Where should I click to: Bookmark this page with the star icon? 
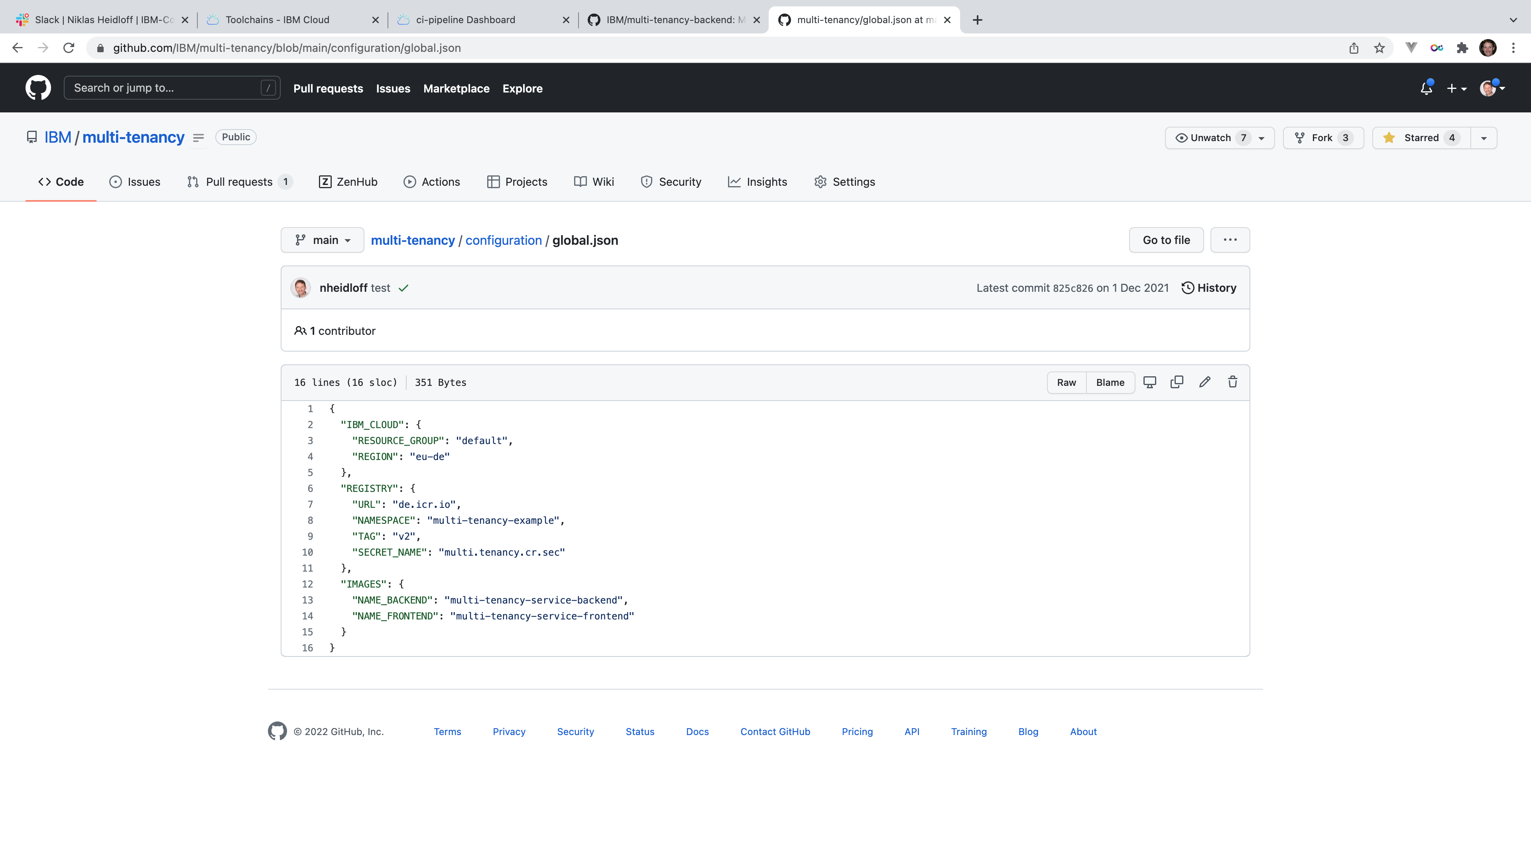coord(1379,48)
